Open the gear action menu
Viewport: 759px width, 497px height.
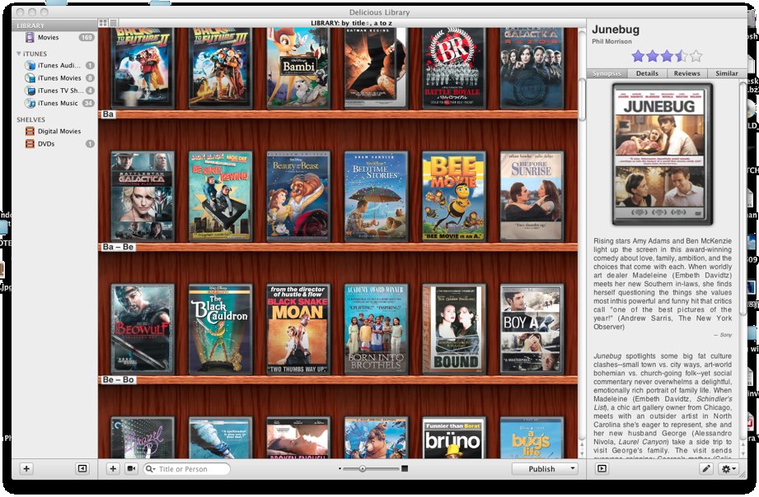tap(728, 468)
